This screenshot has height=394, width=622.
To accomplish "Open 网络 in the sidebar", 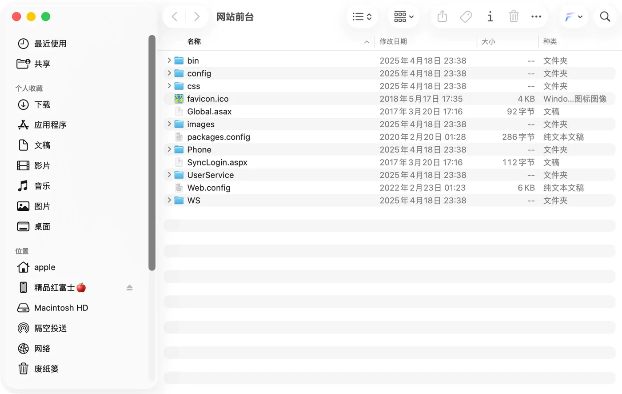I will point(34,349).
